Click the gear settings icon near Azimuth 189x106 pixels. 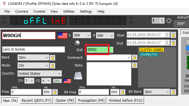pos(169,21)
